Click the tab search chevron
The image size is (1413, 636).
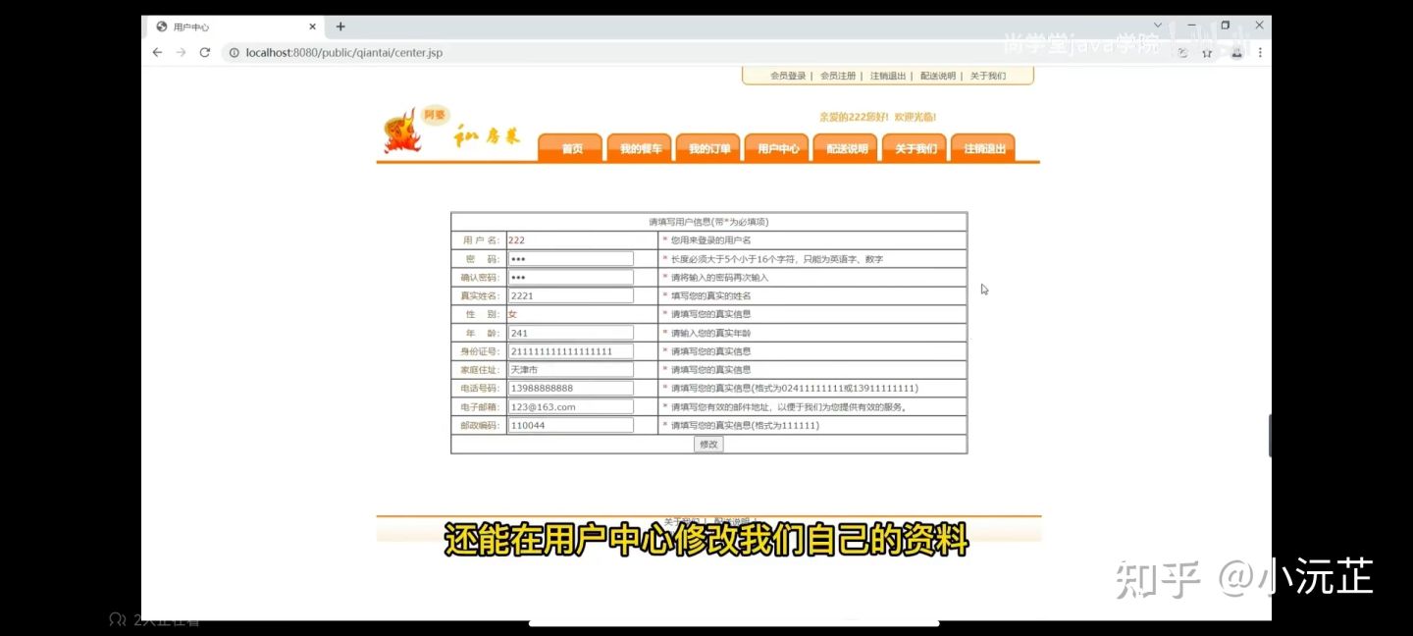click(x=1158, y=26)
